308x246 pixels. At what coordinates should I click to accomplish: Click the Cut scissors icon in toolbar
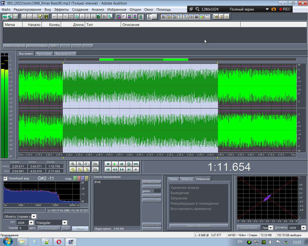(82, 17)
